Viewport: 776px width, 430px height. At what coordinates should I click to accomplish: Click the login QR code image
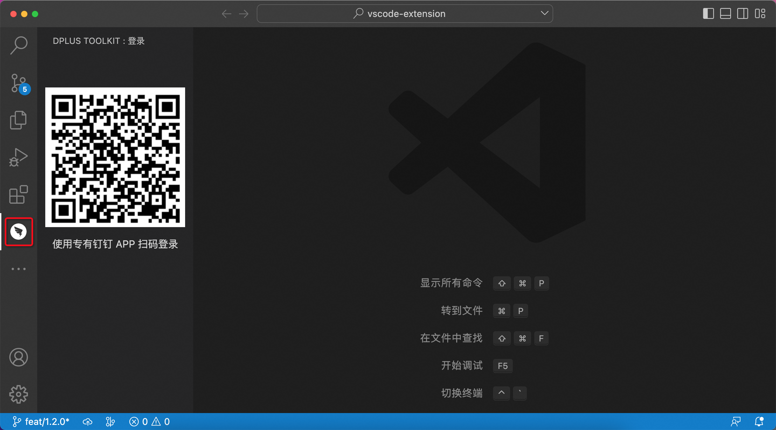(x=115, y=157)
